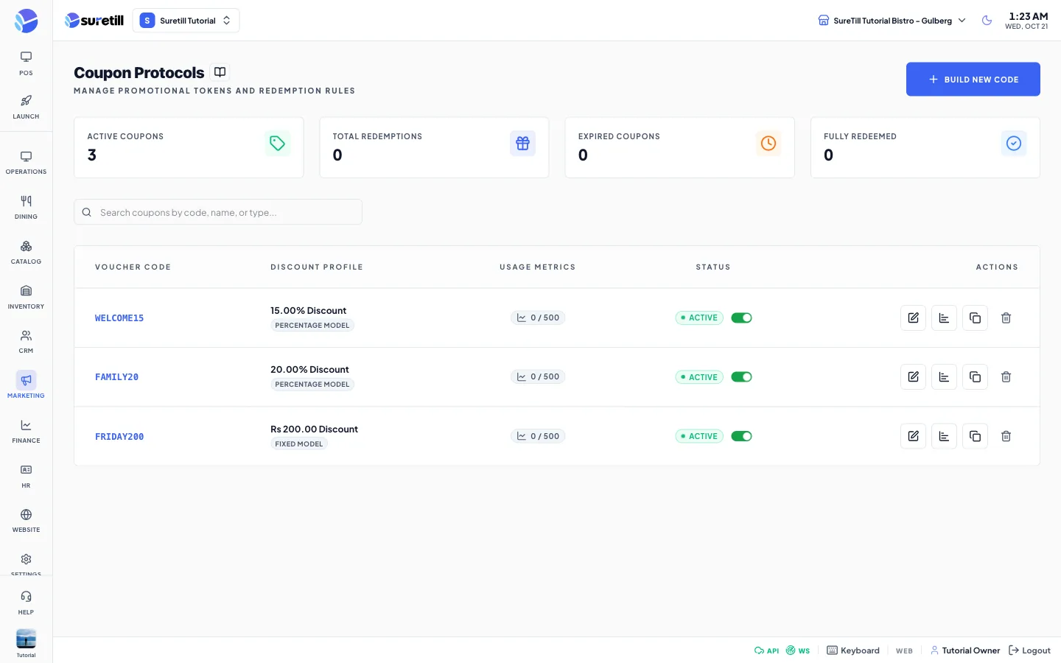Copy the FAMILY20 coupon

[x=975, y=376]
